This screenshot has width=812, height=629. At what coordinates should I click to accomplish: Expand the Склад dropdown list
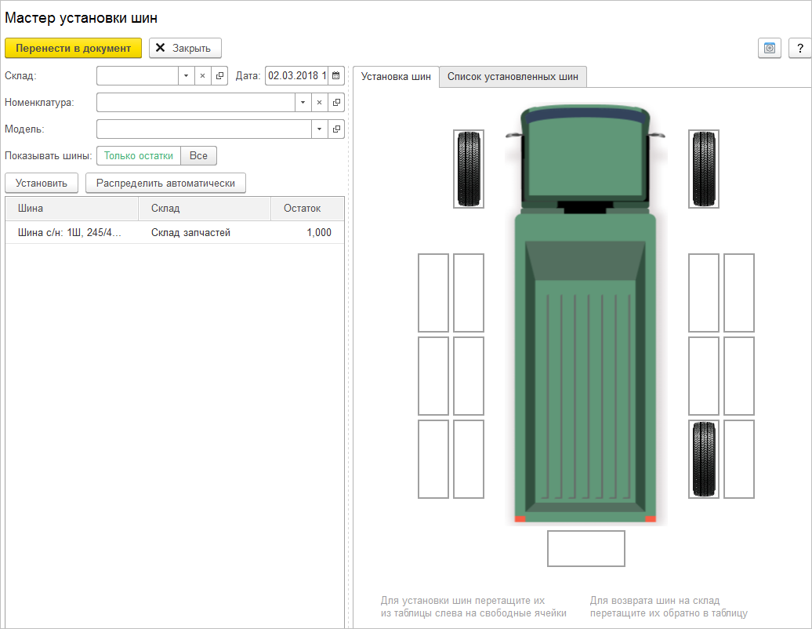[186, 76]
